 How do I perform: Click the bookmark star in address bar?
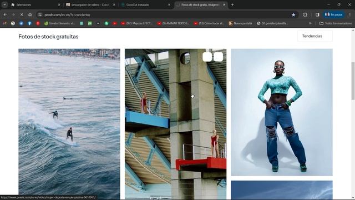293,15
